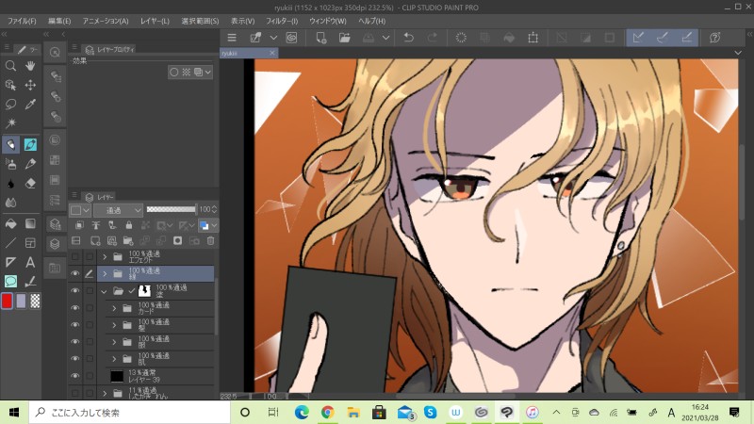Click the Tone effect dotted button
The image size is (754, 424).
(186, 73)
